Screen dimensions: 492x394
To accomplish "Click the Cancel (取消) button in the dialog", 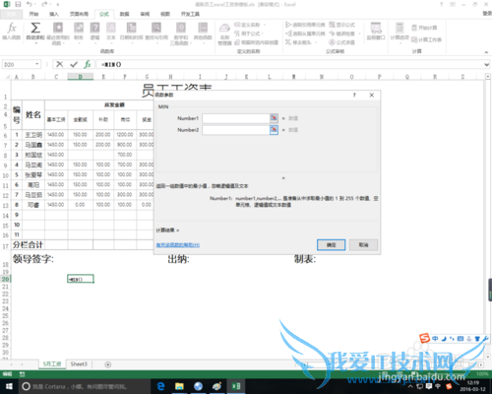I will (363, 245).
